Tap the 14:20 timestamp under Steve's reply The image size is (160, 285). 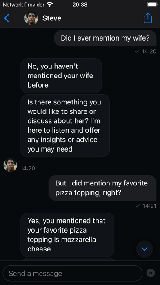28,168
